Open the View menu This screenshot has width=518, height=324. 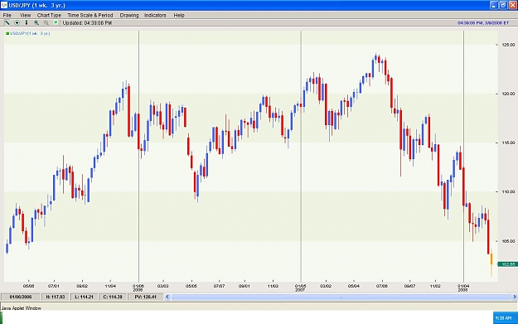click(x=25, y=15)
